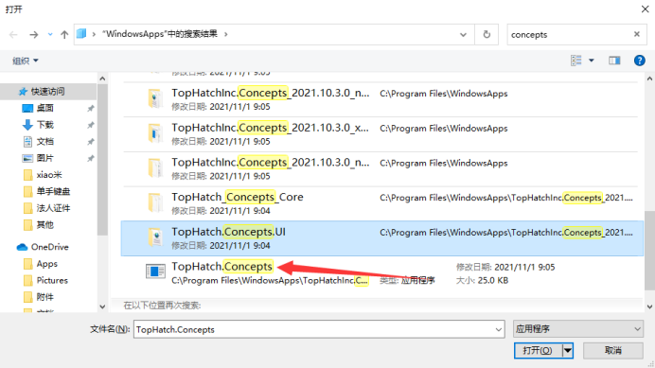655x368 pixels.
Task: Click the 下载 blue arrow icon
Action: (x=27, y=125)
